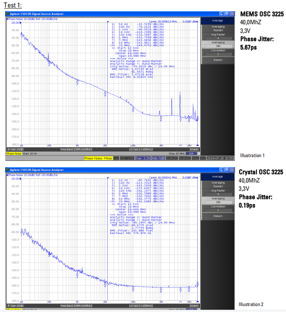Select marker 2 triangle on the MEMS phase noise trace
Viewport: 286px width, 312px height.
(x=49, y=63)
